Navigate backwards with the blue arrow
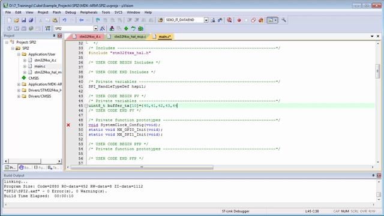Viewport: 384px width, 216px height. click(x=82, y=20)
